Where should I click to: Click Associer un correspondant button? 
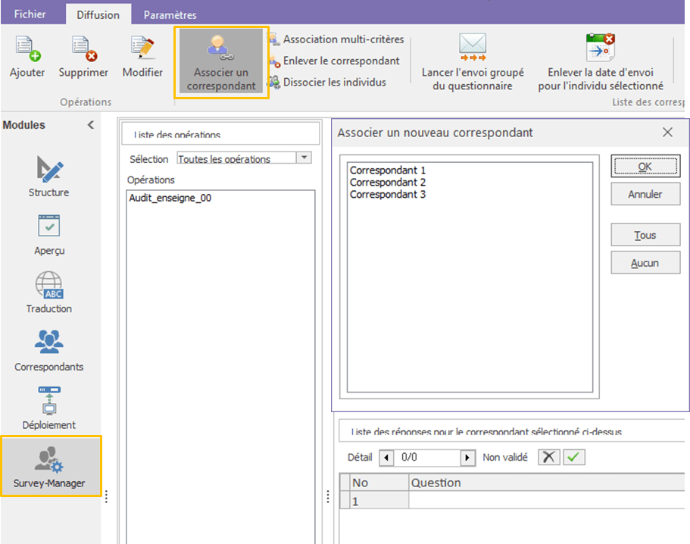click(x=221, y=62)
